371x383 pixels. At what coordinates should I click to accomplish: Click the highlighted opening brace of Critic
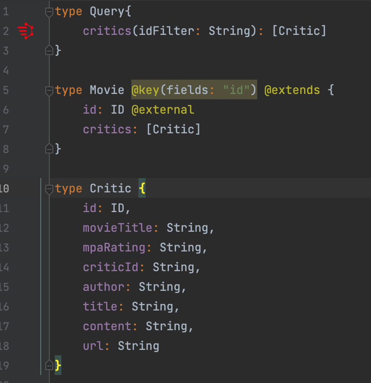pyautogui.click(x=142, y=188)
